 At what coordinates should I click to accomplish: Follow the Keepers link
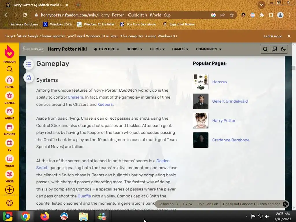105,104
